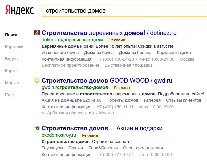Open Контактная информация for ekodomostroy.ru
The image size is (207, 162).
[x=67, y=155]
